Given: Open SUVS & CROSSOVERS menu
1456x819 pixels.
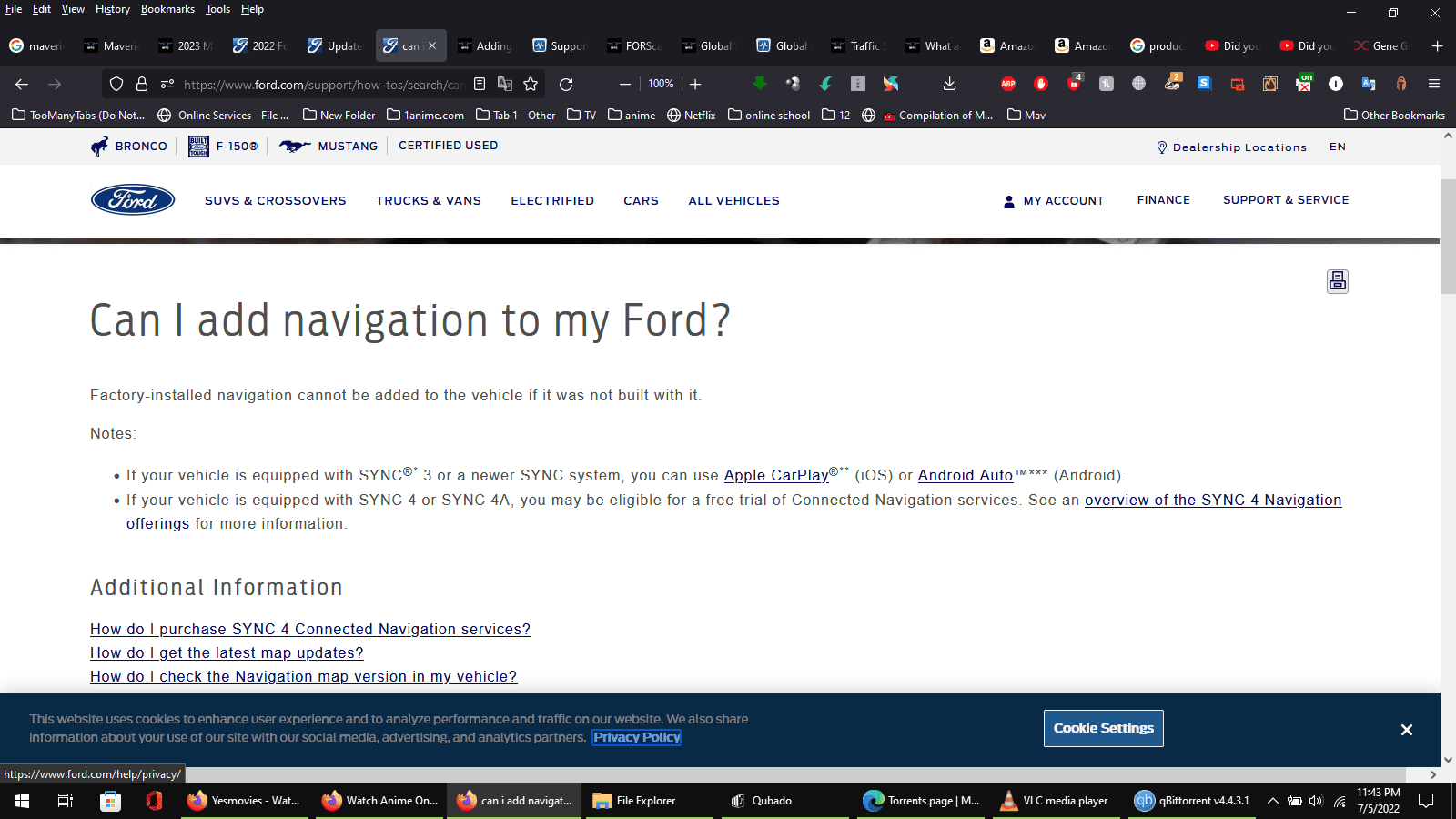Looking at the screenshot, I should point(275,201).
